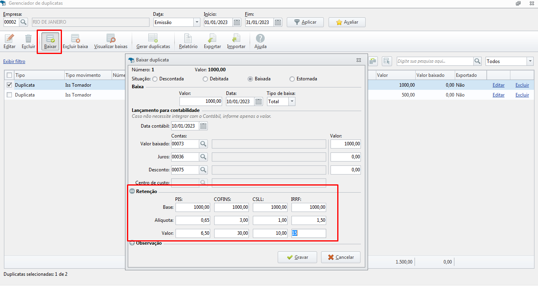This screenshot has width=538, height=286.
Task: Check the second Duplicata row checkbox
Action: 9,95
